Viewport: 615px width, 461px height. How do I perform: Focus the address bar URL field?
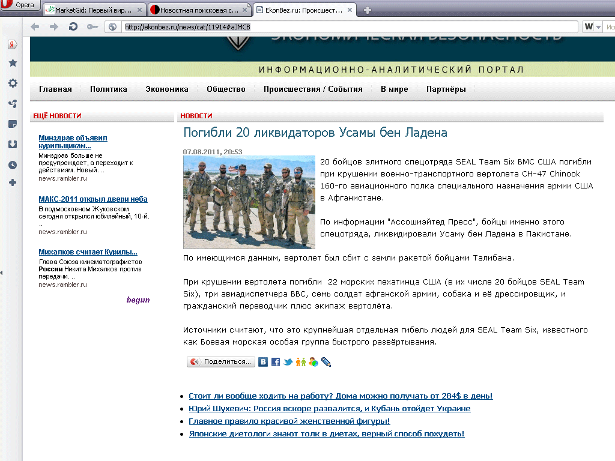(x=349, y=26)
